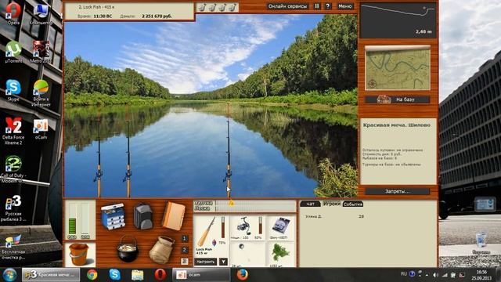
Task: Click the spinning reel icon
Action: point(243,226)
